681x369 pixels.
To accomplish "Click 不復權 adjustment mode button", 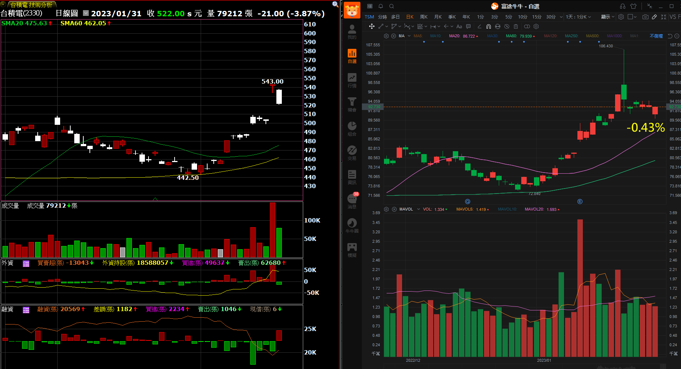I will point(656,36).
